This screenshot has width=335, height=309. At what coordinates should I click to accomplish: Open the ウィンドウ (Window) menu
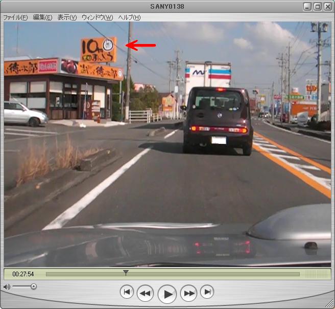point(97,17)
